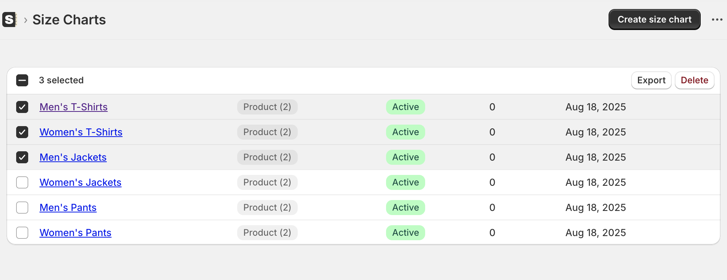Open the Women's Pants link
Screen dimensions: 727x280
click(x=76, y=233)
